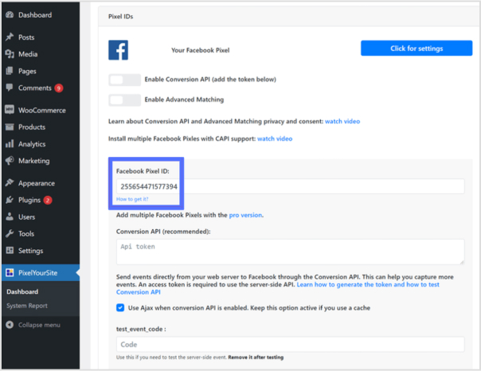Click the Comments badge showing 9

click(59, 88)
